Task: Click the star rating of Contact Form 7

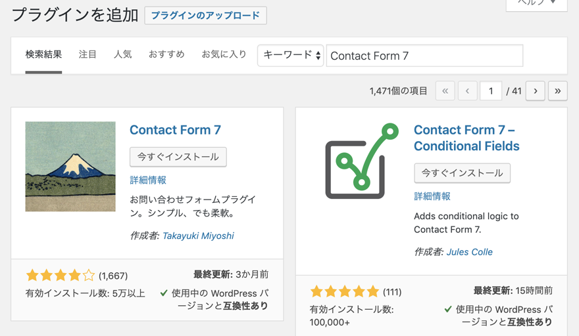Action: pyautogui.click(x=61, y=275)
